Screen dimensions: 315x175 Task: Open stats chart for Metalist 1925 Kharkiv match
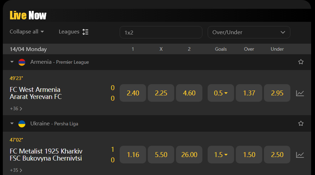click(300, 155)
